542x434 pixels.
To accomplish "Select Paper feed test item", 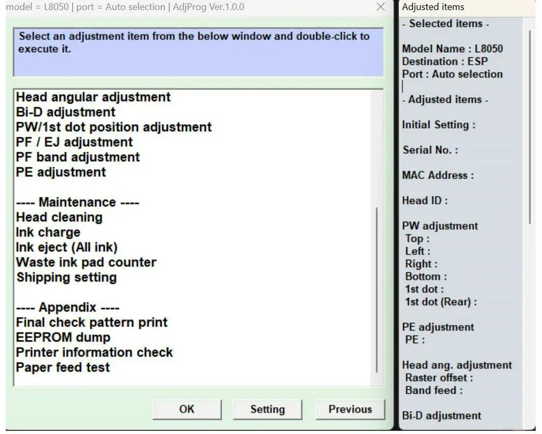I will (63, 367).
